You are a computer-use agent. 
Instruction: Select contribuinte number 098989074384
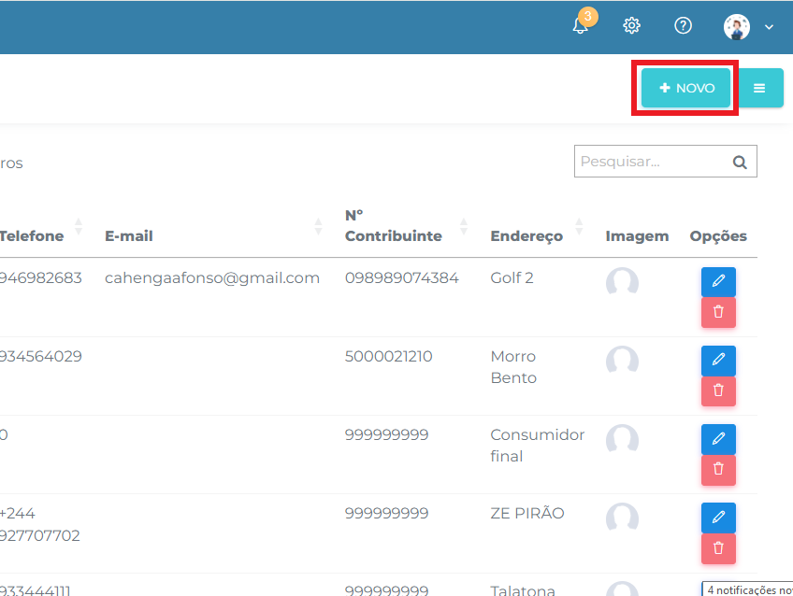401,277
